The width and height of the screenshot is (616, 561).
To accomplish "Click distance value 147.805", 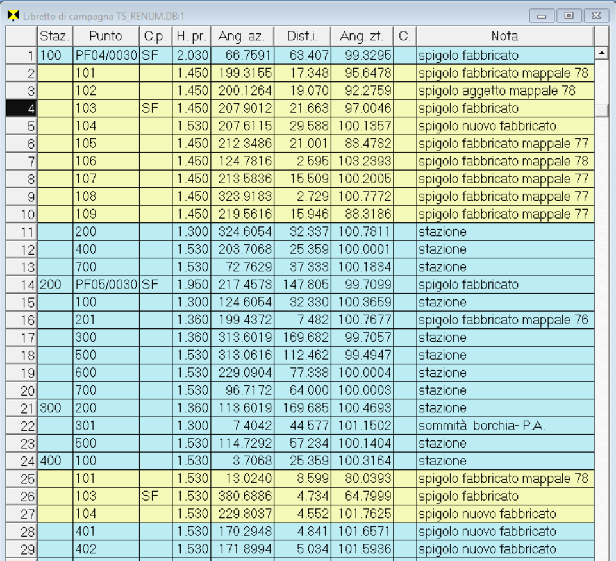I will [x=303, y=285].
